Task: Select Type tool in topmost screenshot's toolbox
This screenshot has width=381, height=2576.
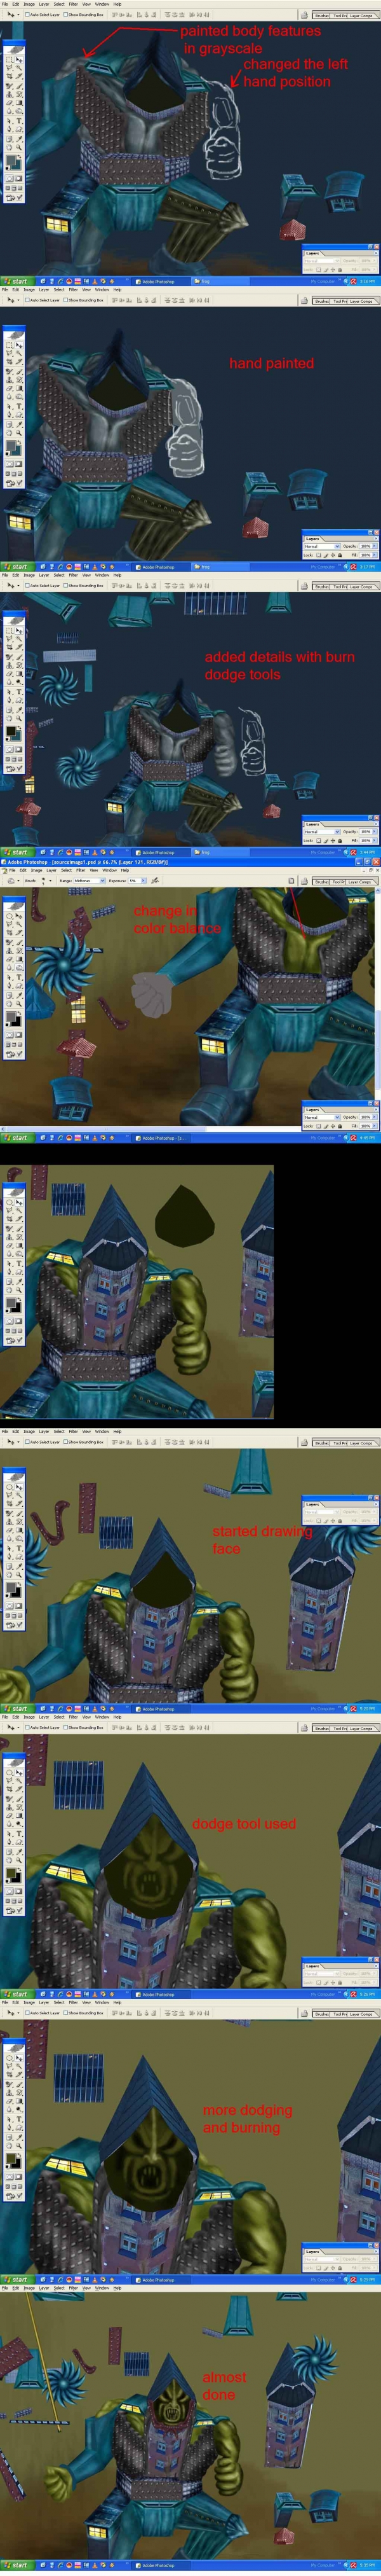Action: [19, 121]
